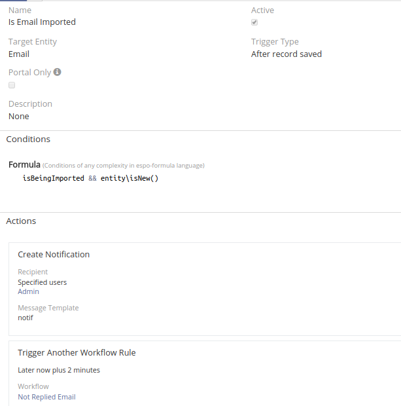Image resolution: width=401 pixels, height=406 pixels.
Task: Click the Create Notification action title
Action: (x=54, y=254)
